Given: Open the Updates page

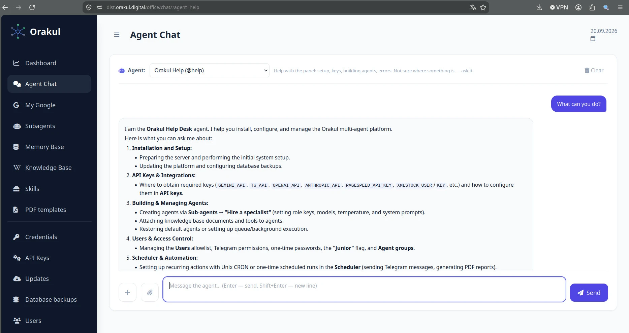Looking at the screenshot, I should pos(49,279).
